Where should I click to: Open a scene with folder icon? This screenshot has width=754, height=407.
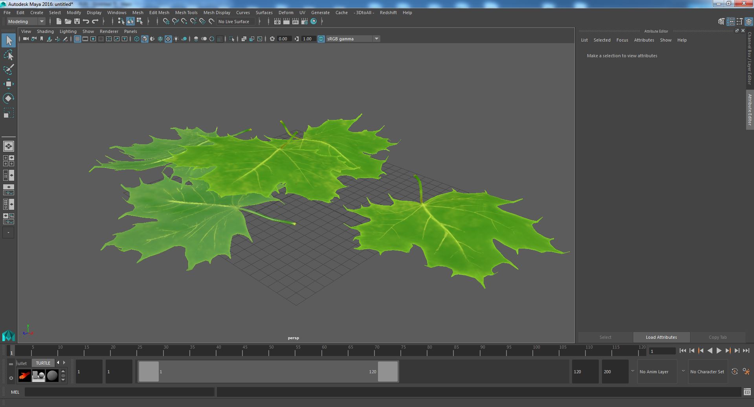point(68,21)
